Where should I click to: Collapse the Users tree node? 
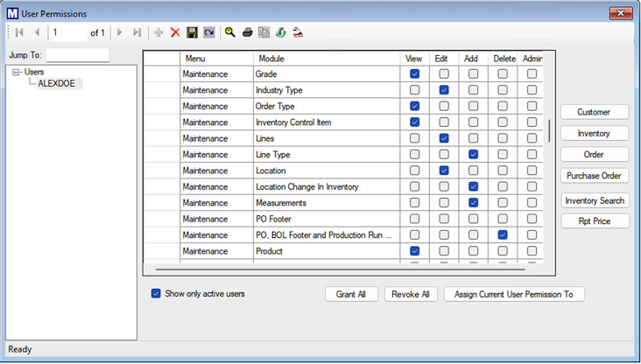click(17, 72)
